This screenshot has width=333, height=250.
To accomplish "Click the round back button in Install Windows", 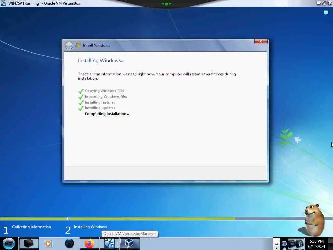I will point(69,45).
